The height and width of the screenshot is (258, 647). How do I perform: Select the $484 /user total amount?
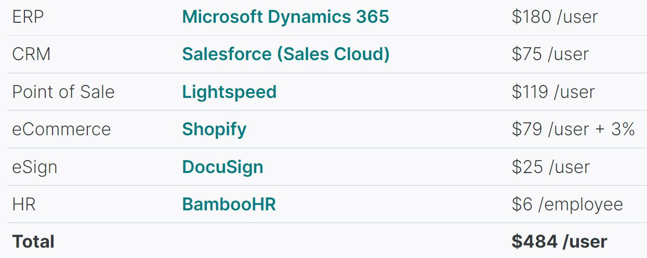(559, 241)
